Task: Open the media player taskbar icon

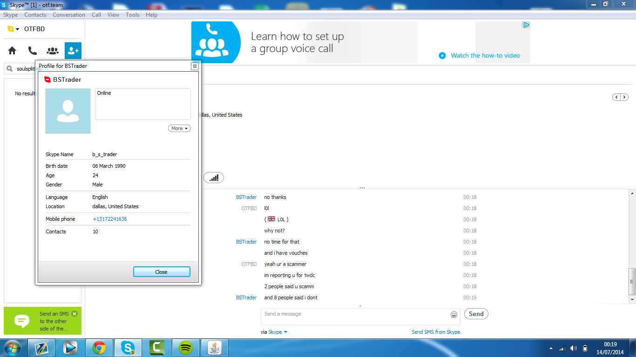Action: point(70,348)
